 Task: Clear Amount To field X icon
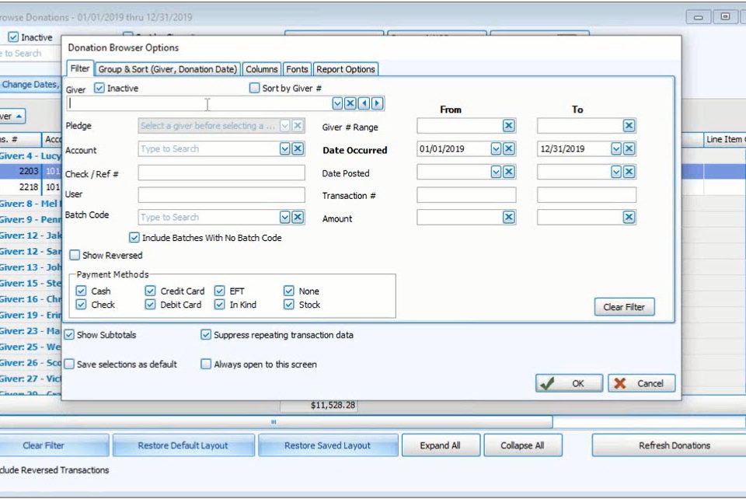[x=629, y=218]
